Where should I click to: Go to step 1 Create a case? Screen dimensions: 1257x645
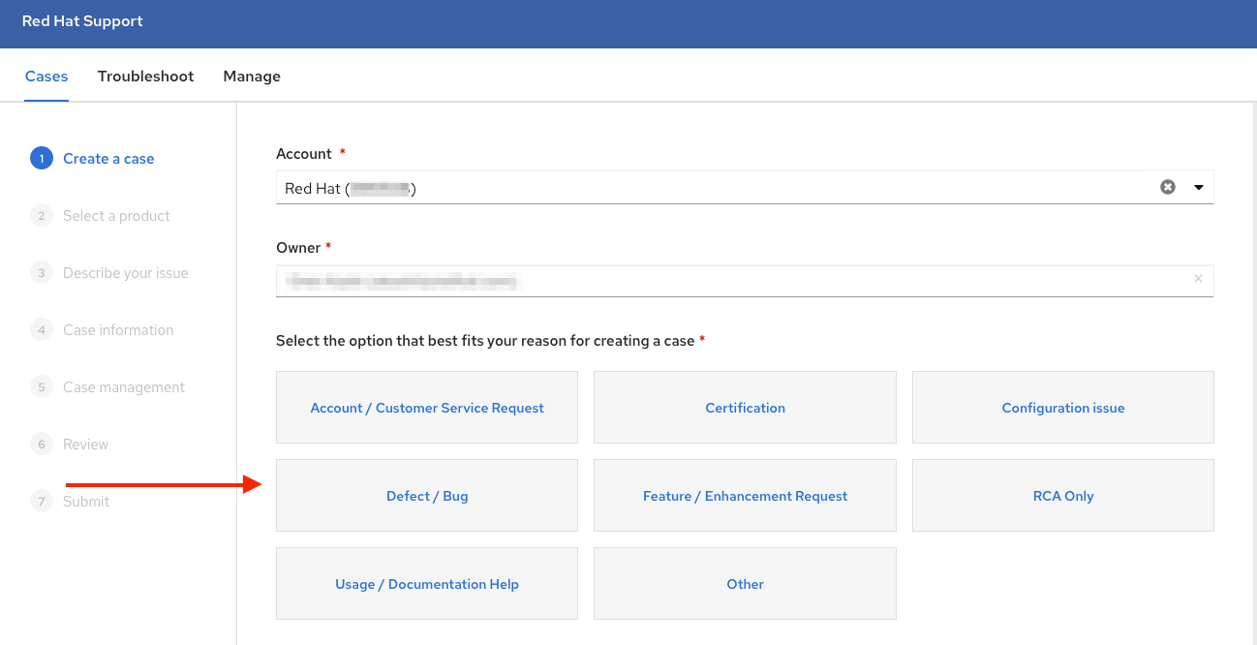[107, 159]
